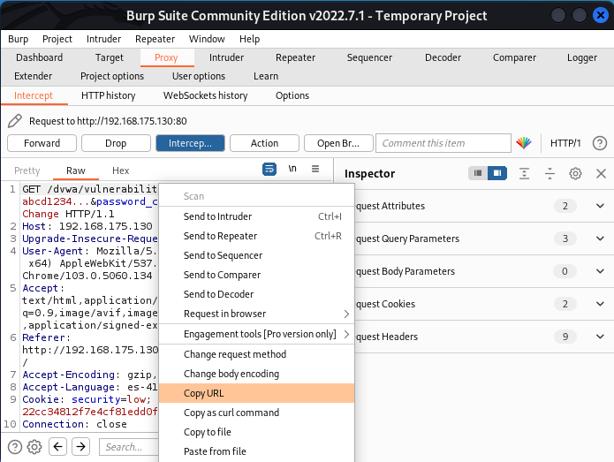
Task: Close the Inspector panel
Action: 601,173
